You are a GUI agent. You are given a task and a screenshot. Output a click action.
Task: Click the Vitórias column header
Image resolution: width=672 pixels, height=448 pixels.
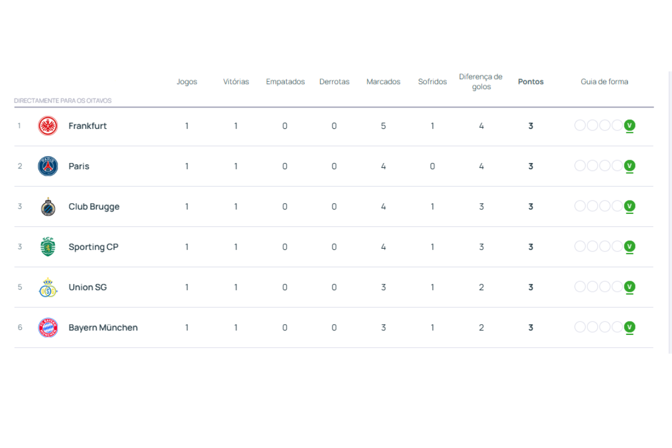[236, 82]
